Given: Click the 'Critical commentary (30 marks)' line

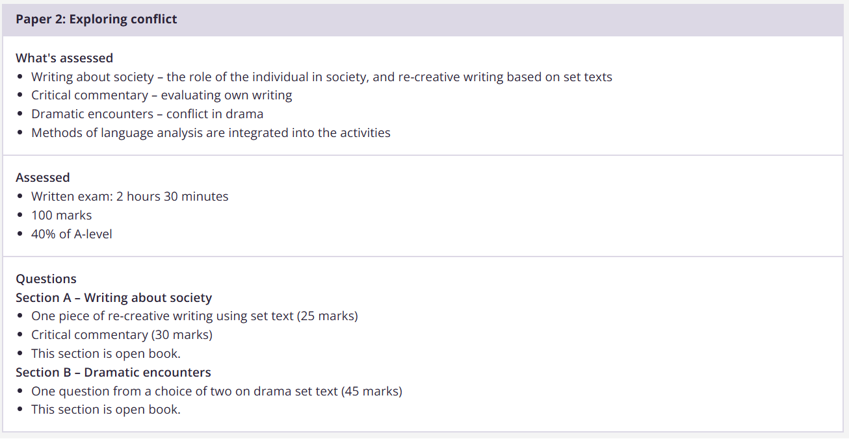Looking at the screenshot, I should 122,335.
